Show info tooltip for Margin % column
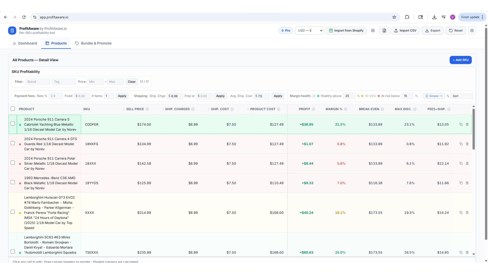The image size is (488, 274). point(346,109)
